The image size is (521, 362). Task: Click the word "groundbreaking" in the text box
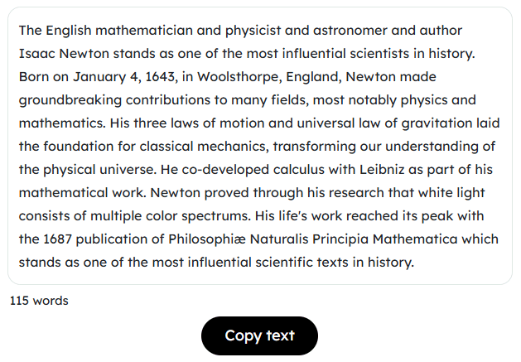70,101
